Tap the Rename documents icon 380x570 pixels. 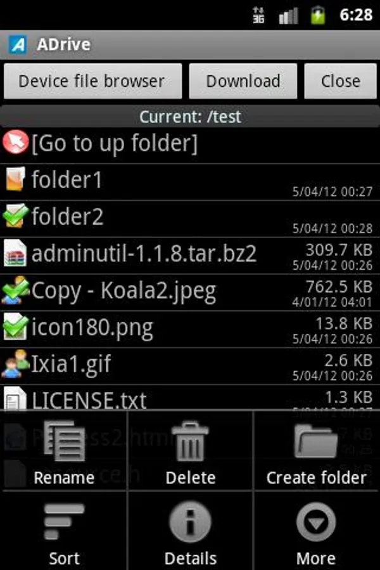point(65,441)
